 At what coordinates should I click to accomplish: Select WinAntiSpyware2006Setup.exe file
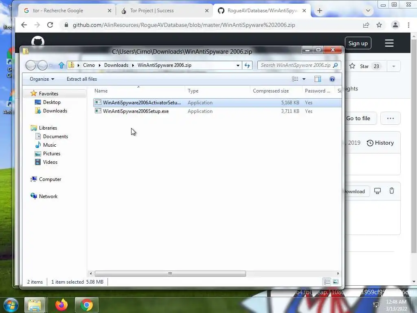(x=217, y=111)
